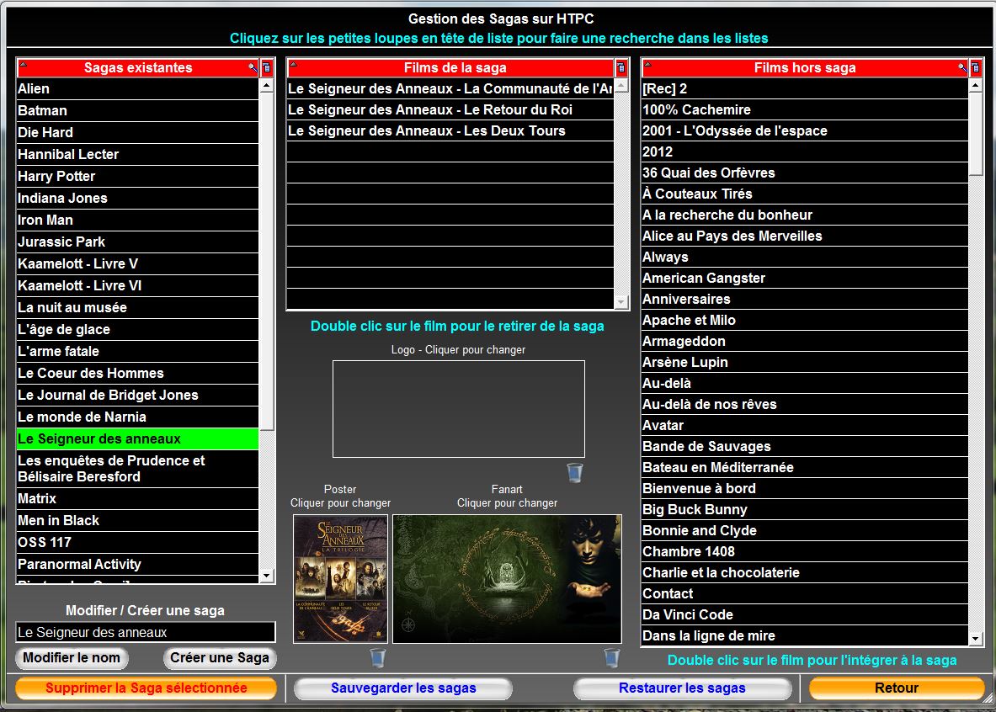Click the 'Modifier le nom' button
The height and width of the screenshot is (712, 996).
coord(72,658)
